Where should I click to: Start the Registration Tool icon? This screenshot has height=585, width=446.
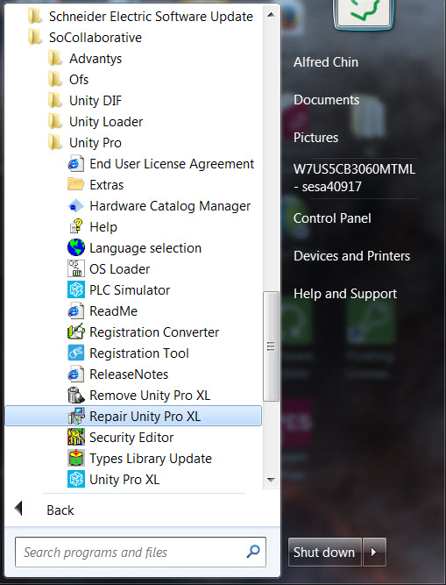click(x=76, y=353)
